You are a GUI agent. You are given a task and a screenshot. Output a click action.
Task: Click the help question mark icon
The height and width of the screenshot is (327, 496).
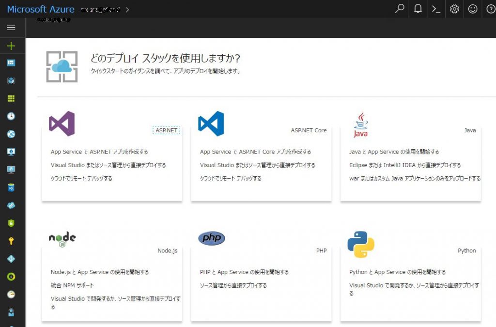tap(491, 9)
